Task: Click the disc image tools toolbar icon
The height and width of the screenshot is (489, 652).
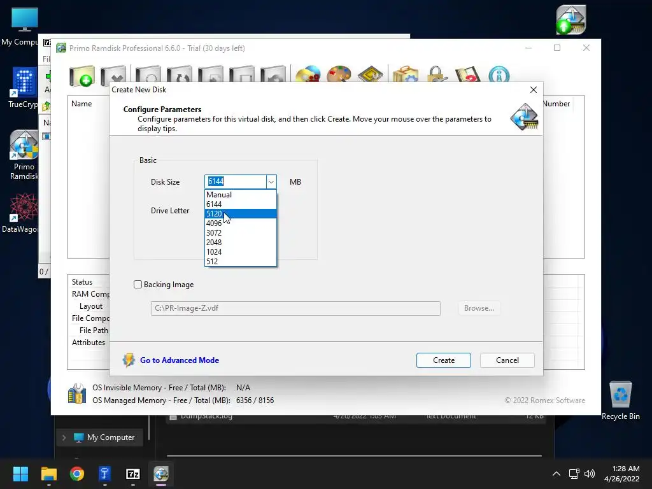Action: pos(308,75)
